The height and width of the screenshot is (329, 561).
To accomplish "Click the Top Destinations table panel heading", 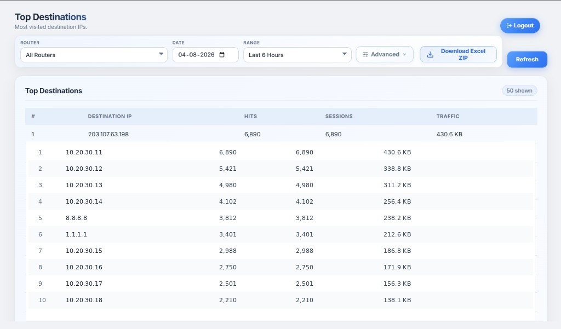I will tap(54, 90).
